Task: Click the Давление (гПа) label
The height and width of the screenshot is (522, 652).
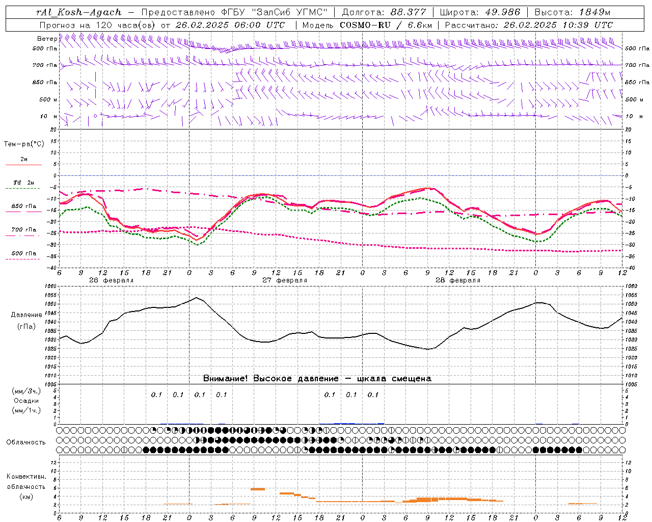Action: click(x=26, y=321)
